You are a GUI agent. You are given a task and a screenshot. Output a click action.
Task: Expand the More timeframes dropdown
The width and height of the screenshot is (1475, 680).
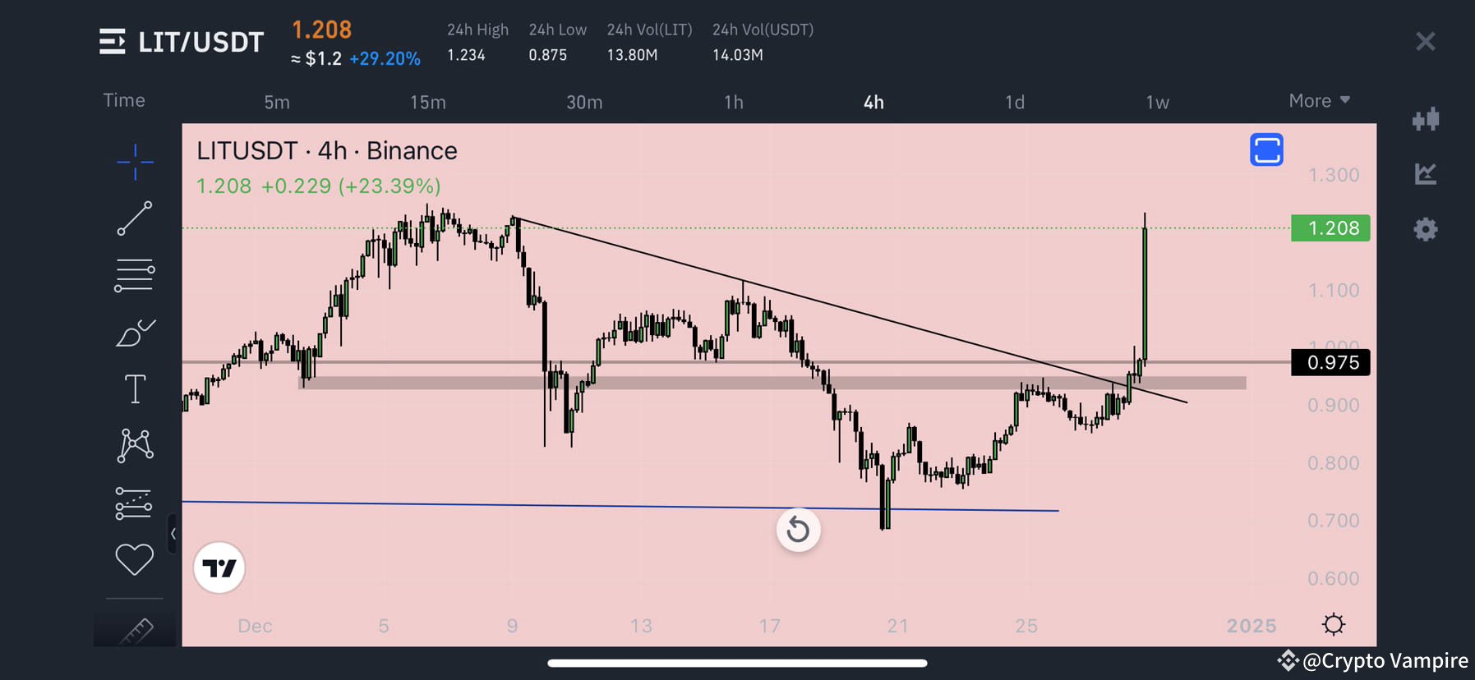click(1317, 100)
